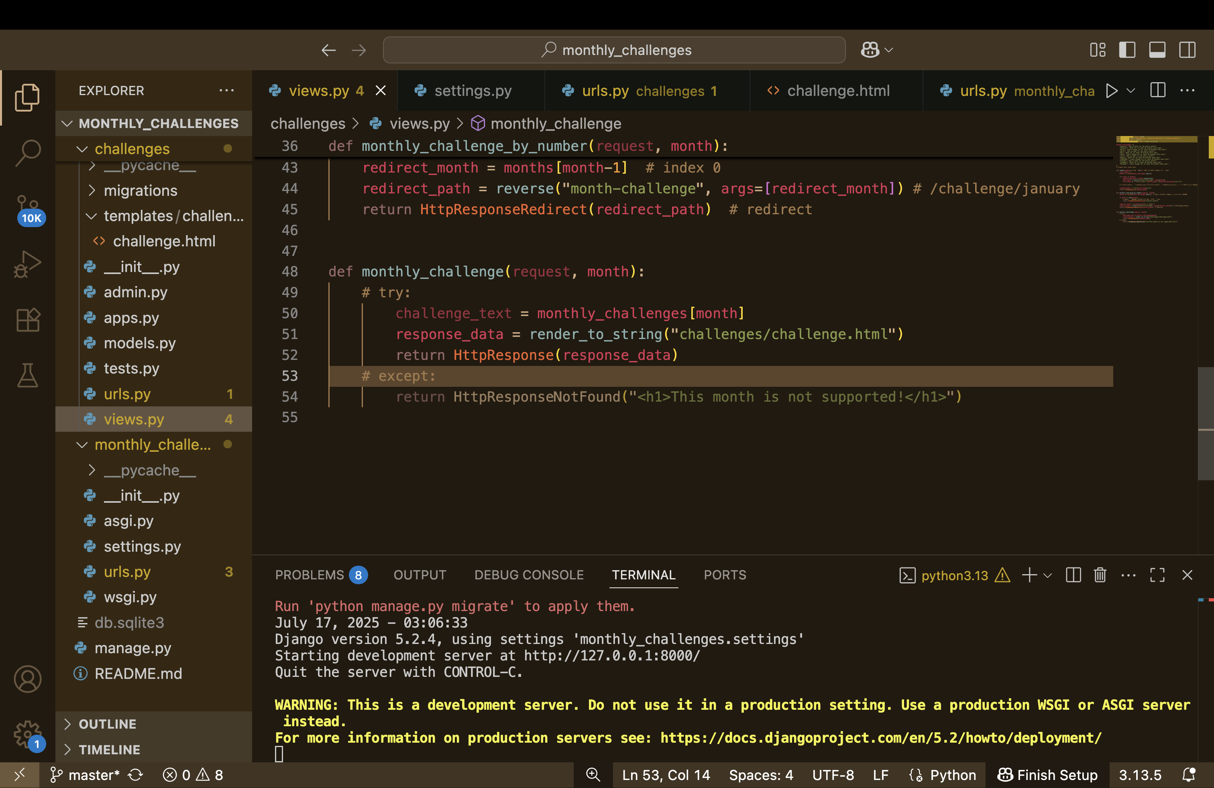Run the Python file with play button

point(1112,91)
